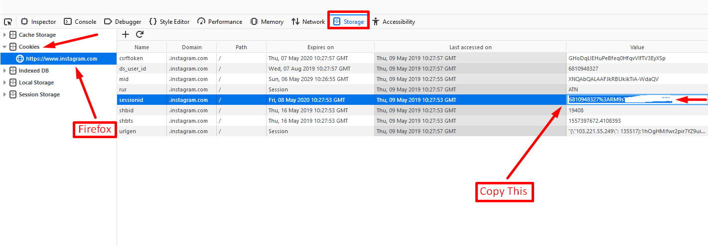The height and width of the screenshot is (246, 708).
Task: Expand the Cache Storage tree node
Action: 5,35
